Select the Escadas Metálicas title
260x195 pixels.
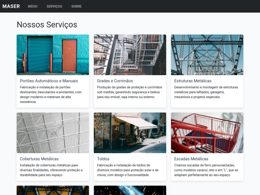point(191,159)
